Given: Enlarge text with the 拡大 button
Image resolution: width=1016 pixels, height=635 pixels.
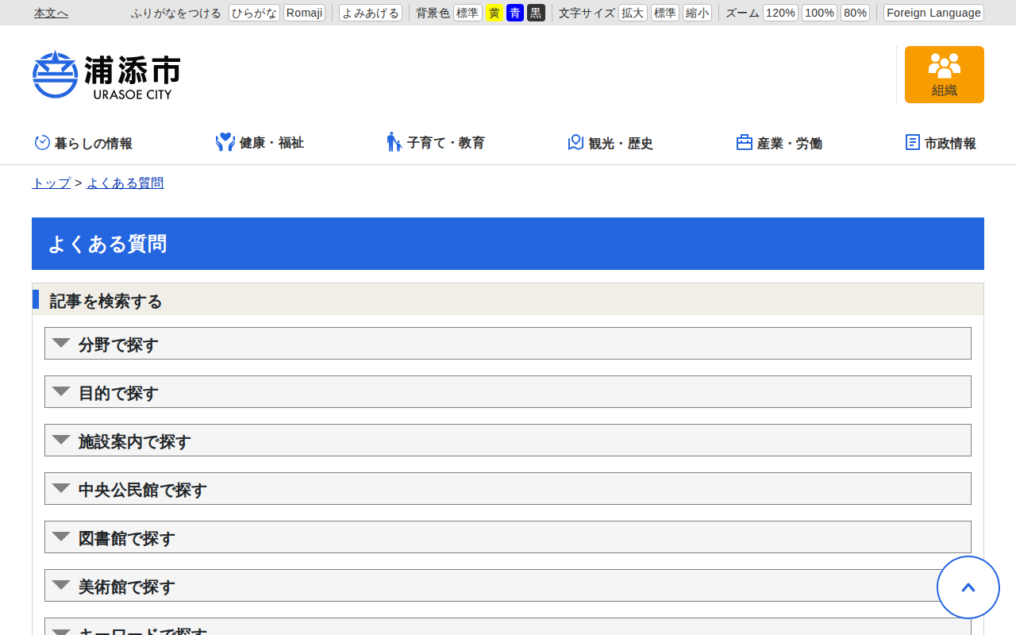Looking at the screenshot, I should (x=633, y=13).
